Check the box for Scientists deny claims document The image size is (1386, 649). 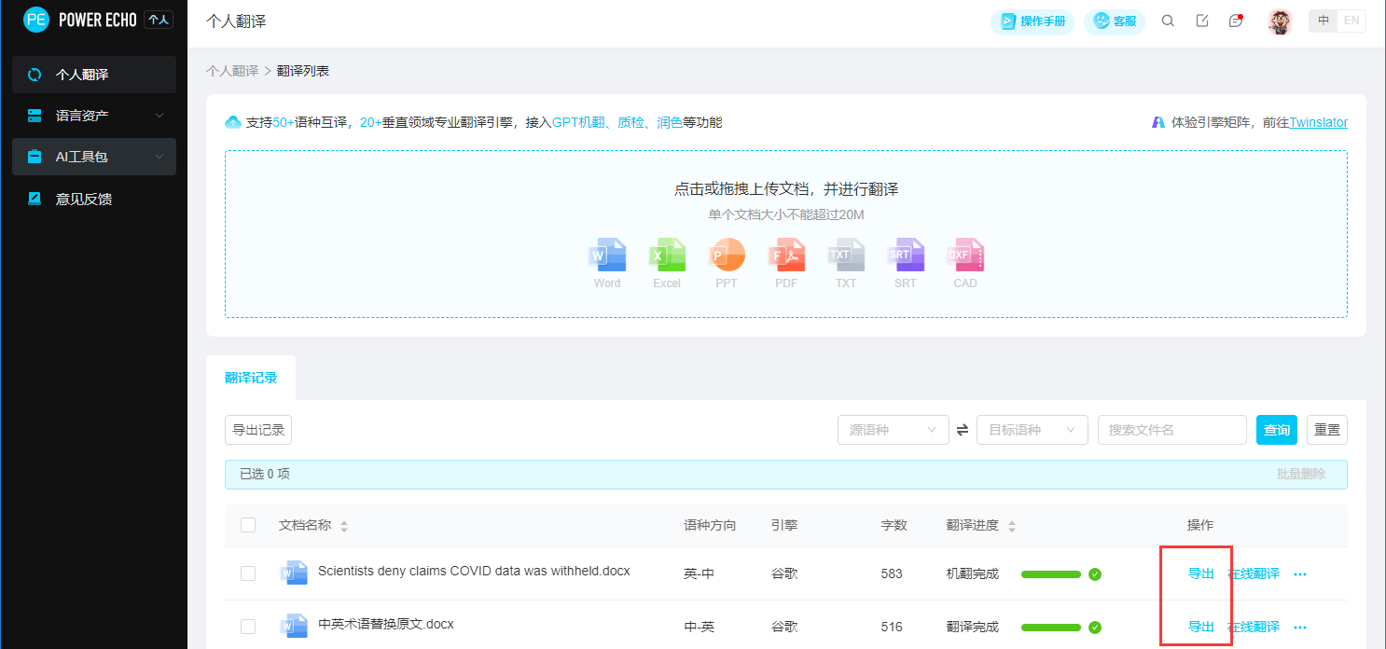(x=248, y=573)
